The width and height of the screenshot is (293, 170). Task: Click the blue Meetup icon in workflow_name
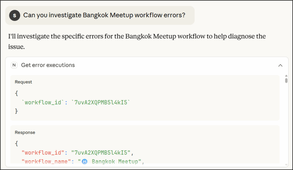coord(85,161)
